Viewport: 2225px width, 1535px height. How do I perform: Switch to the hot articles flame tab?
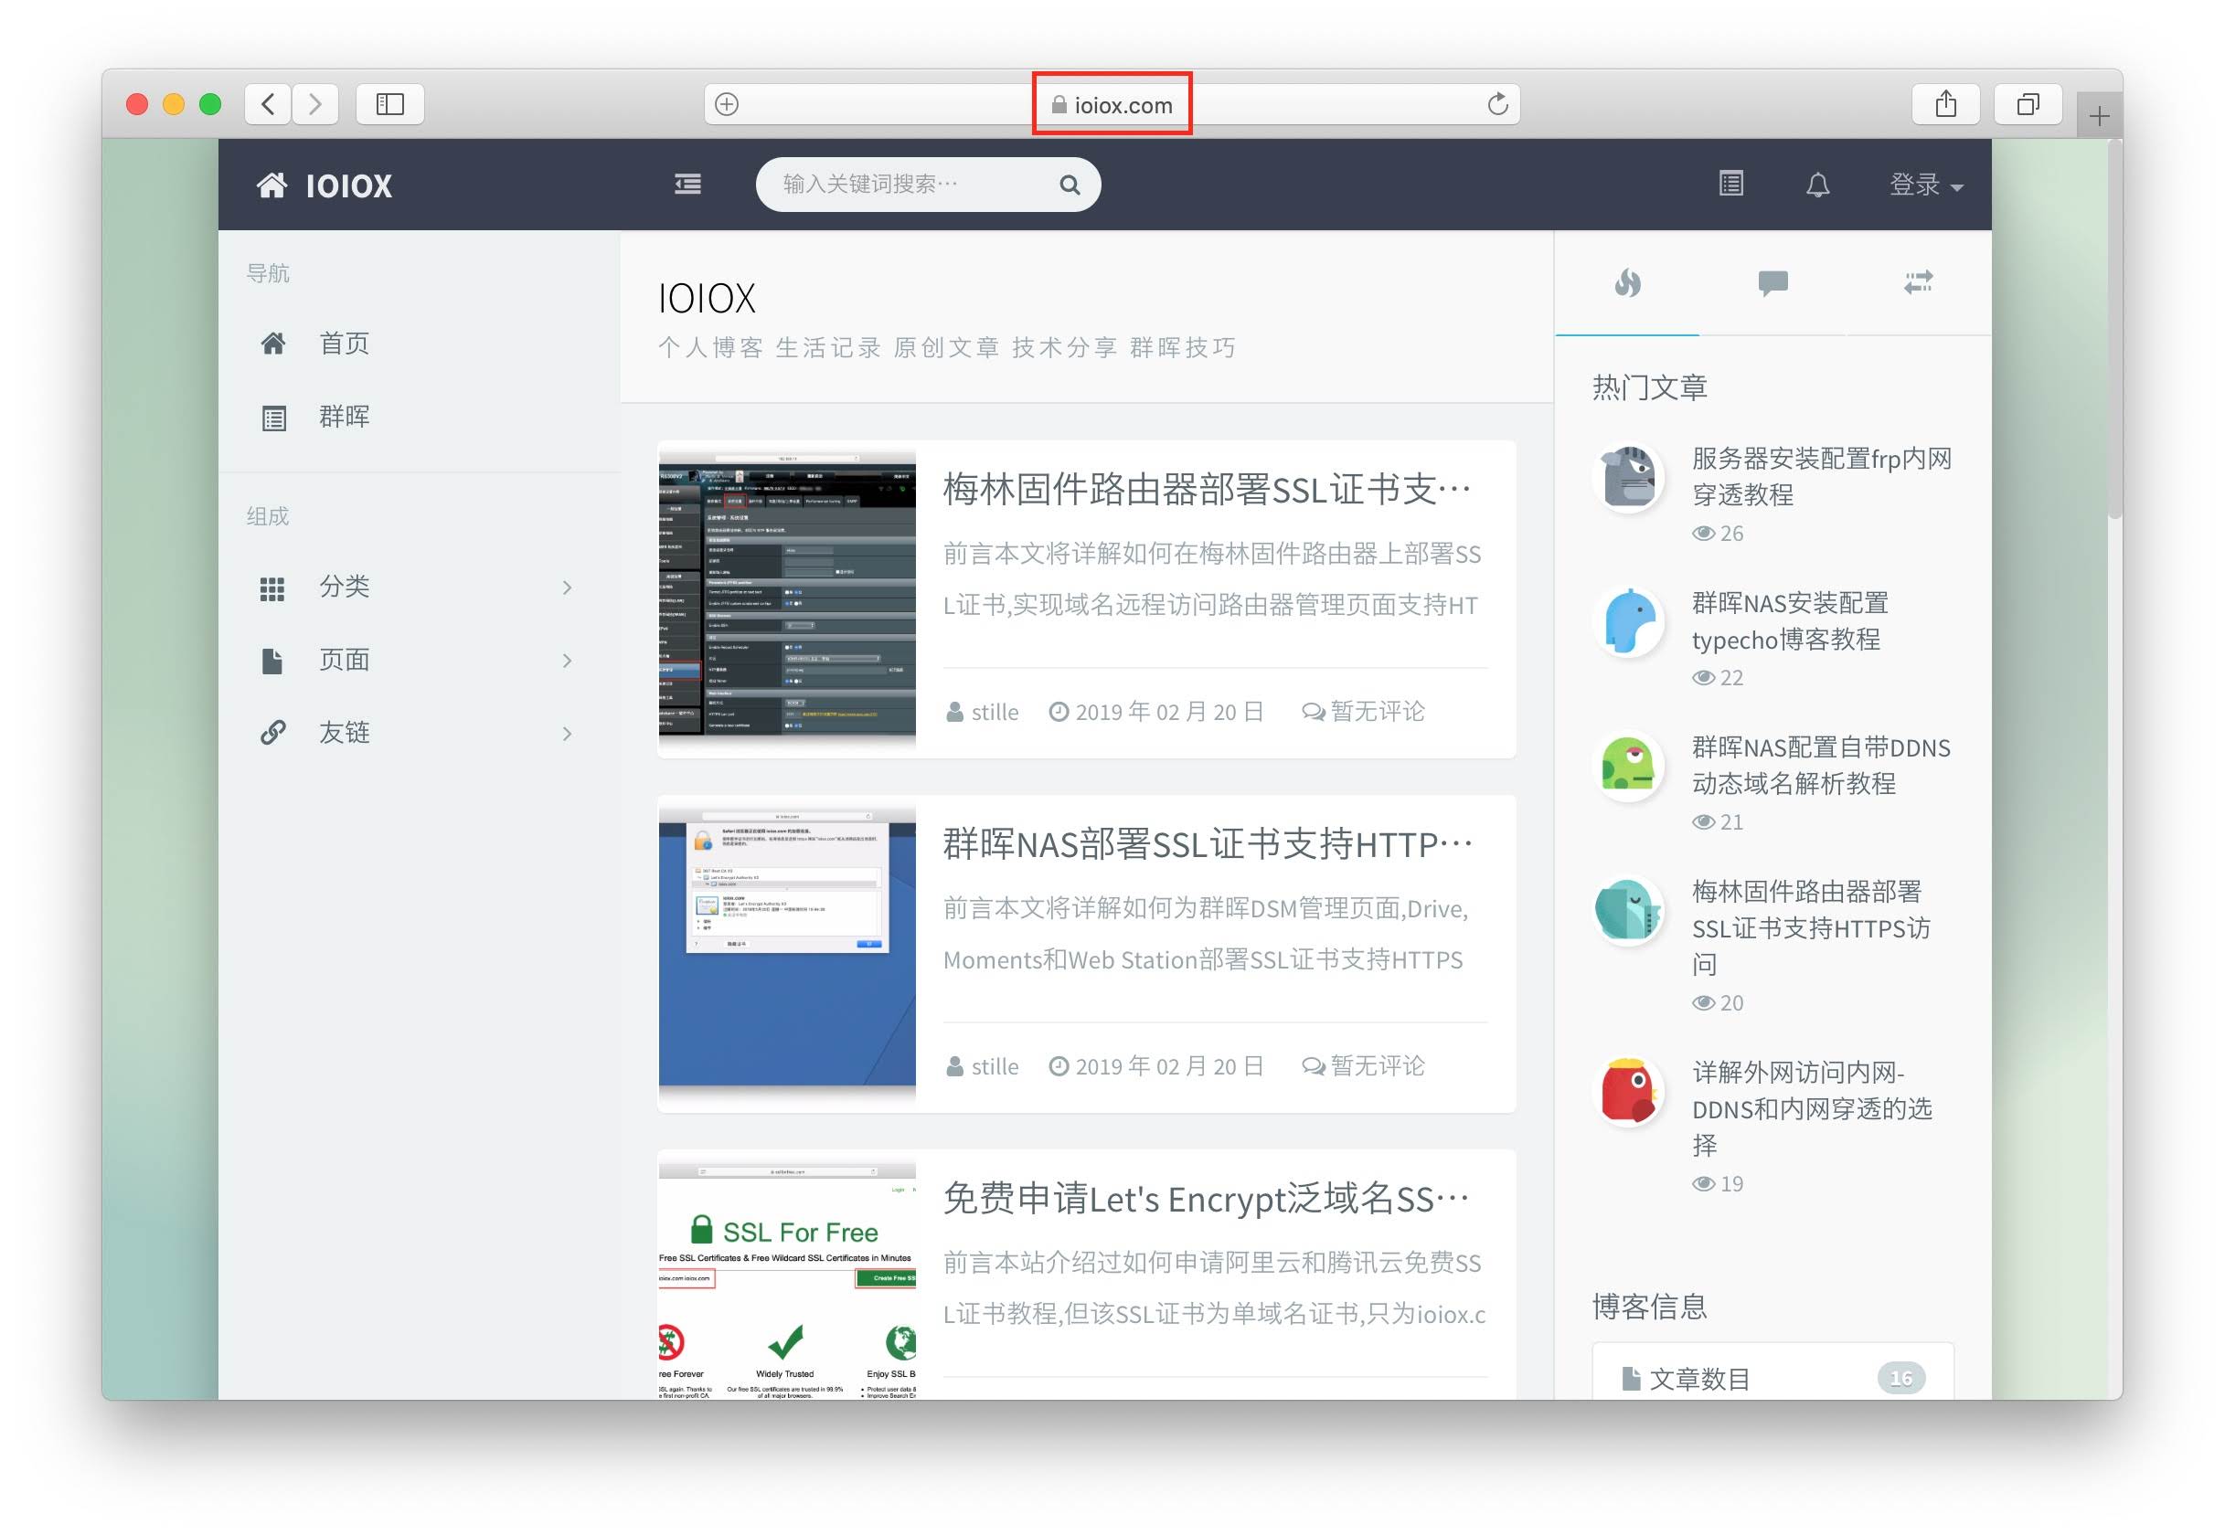click(x=1628, y=282)
